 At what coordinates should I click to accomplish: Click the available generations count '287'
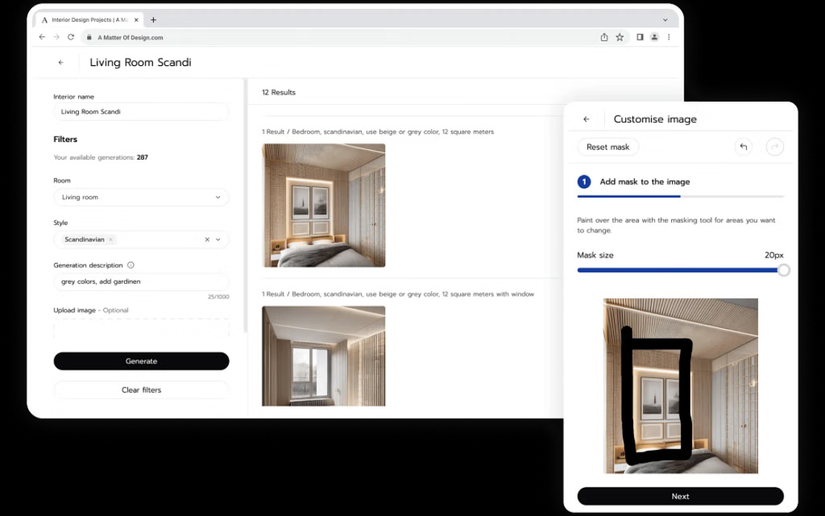pos(142,157)
